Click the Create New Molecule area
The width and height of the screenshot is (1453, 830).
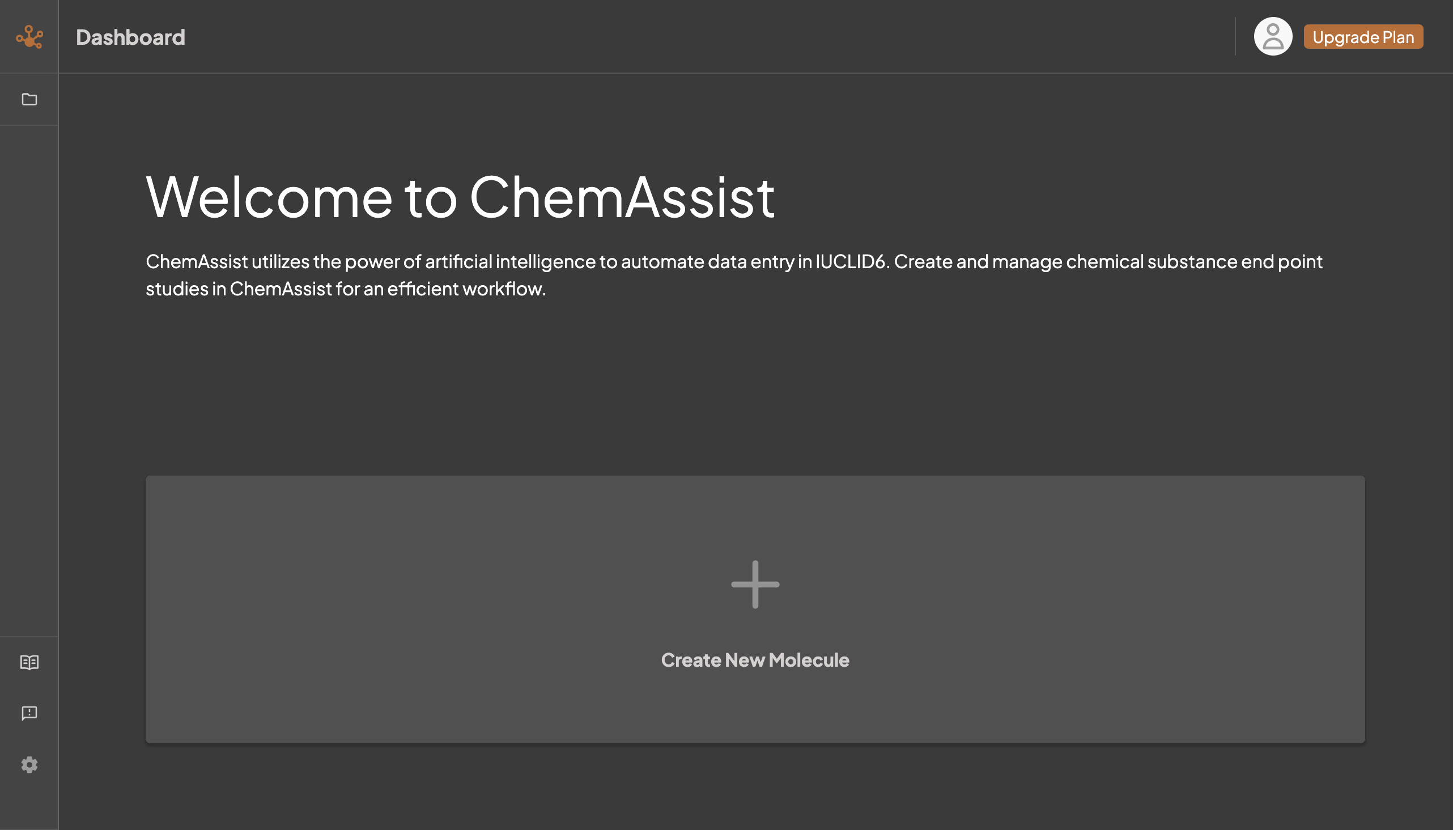[x=755, y=608]
